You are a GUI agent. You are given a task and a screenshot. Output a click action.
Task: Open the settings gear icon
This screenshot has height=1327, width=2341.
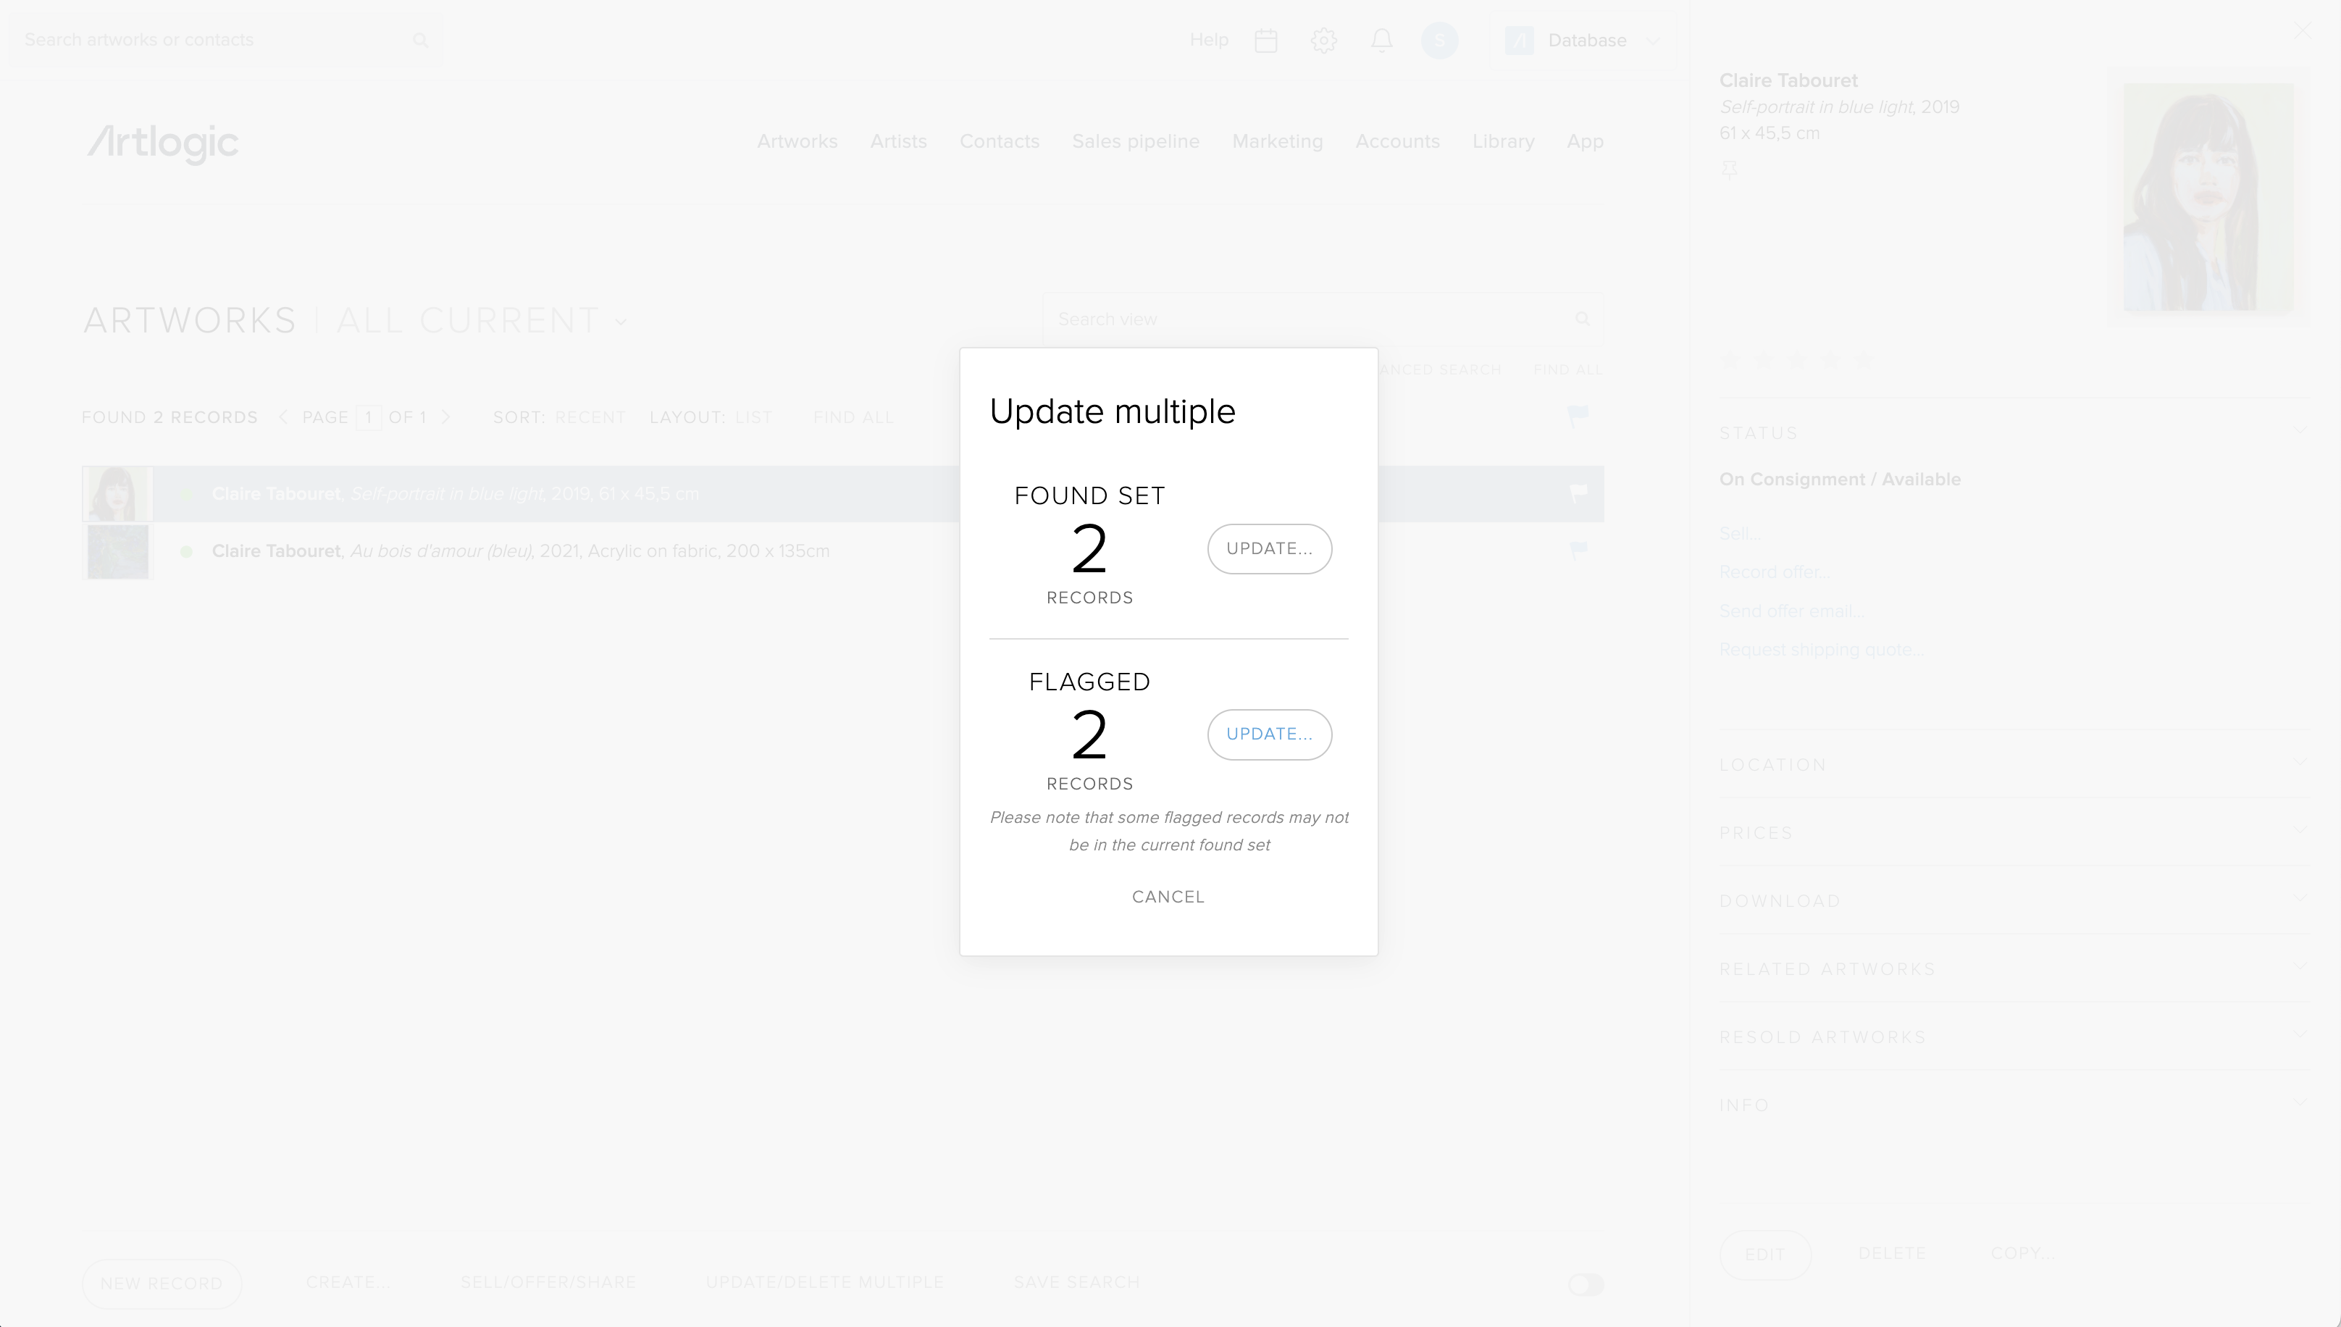point(1323,40)
